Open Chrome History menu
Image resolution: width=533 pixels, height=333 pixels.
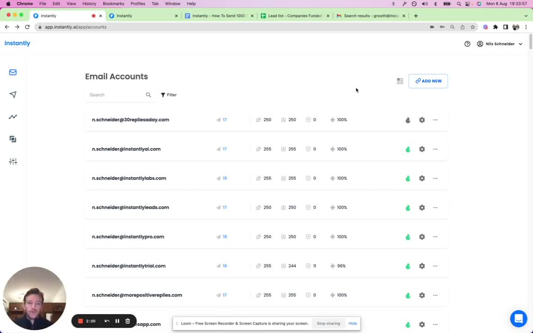coord(89,3)
